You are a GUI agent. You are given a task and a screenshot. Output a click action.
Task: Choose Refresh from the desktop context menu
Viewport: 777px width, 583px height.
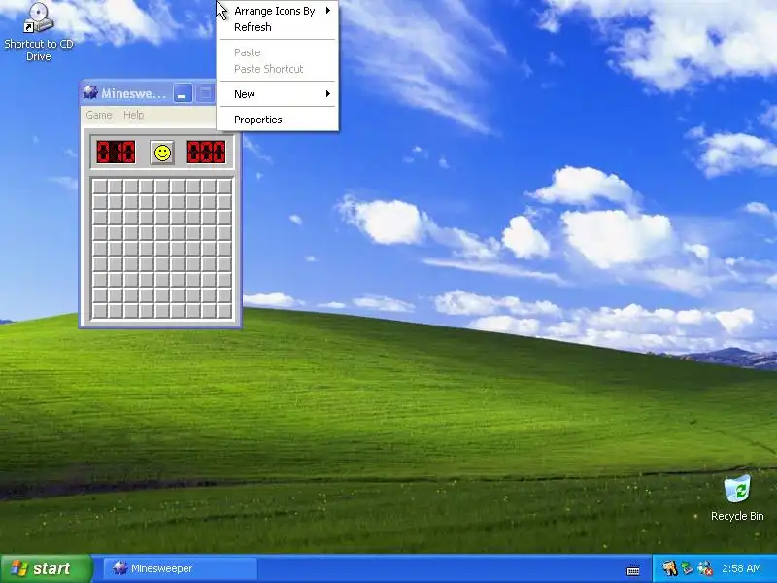pyautogui.click(x=278, y=27)
